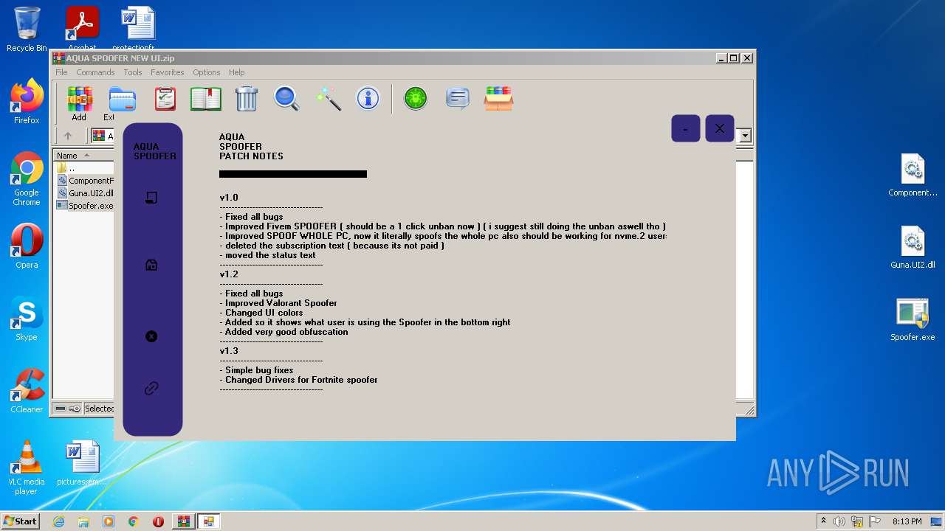This screenshot has height=531, width=945.
Task: Click the Windows Start button
Action: [21, 521]
